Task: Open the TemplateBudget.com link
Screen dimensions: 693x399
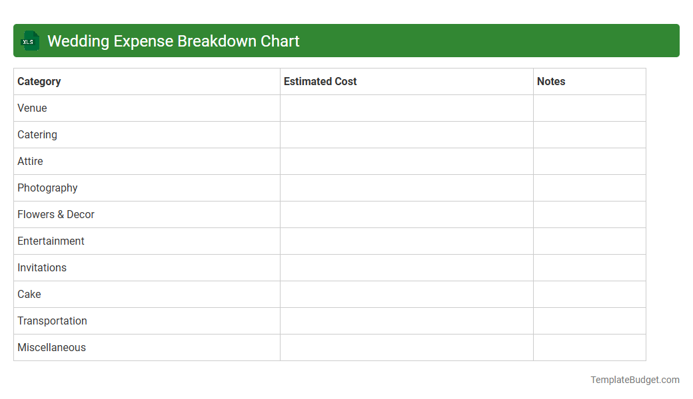Action: coord(635,380)
